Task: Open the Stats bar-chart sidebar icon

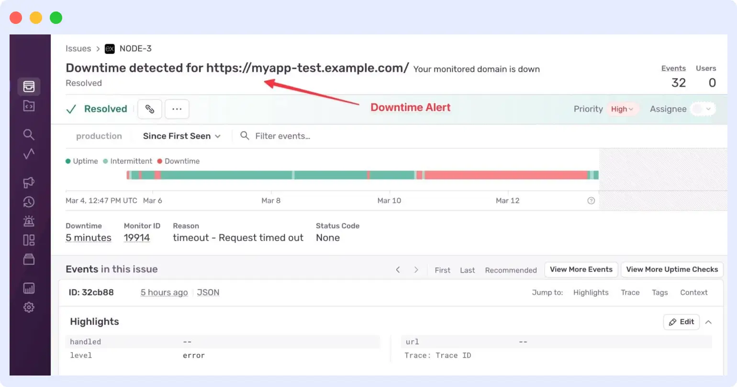Action: (x=29, y=288)
